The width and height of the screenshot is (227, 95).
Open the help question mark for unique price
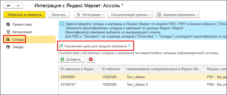(x=129, y=46)
